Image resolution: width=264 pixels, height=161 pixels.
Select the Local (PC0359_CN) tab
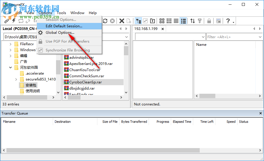click(x=19, y=29)
